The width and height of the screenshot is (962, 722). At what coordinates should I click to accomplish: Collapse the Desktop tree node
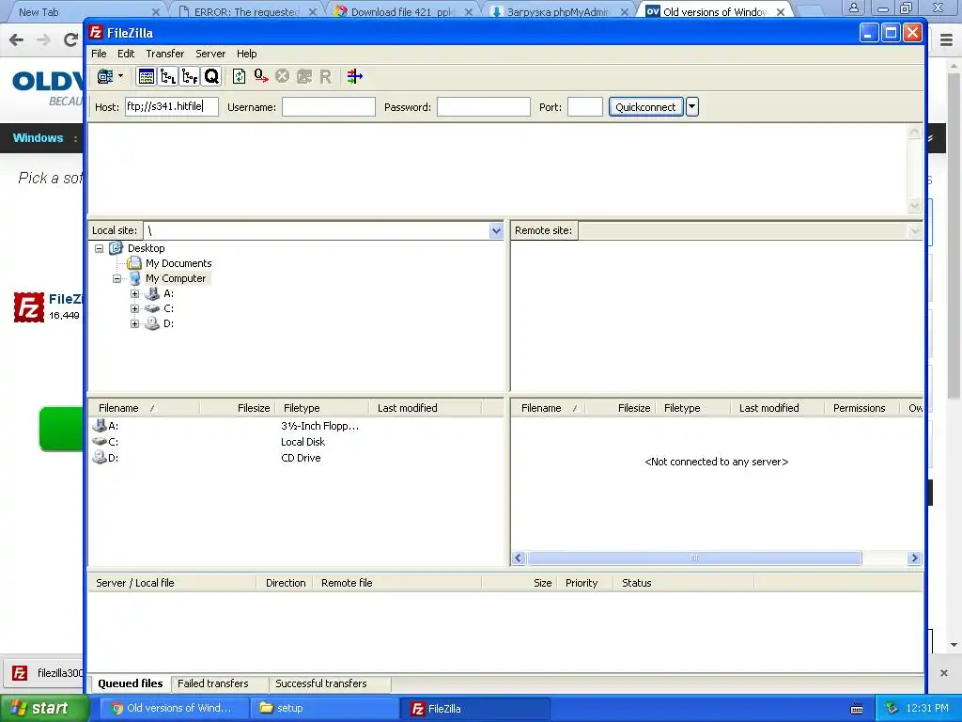pyautogui.click(x=99, y=248)
